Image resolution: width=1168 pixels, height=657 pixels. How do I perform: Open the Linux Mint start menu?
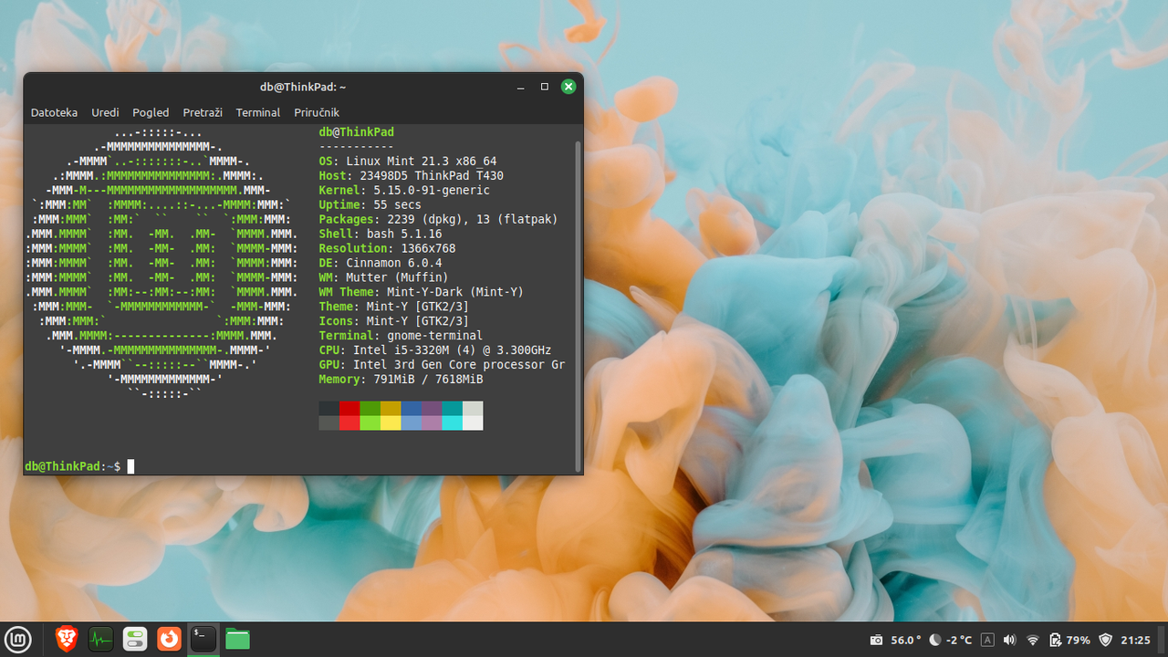coord(18,639)
